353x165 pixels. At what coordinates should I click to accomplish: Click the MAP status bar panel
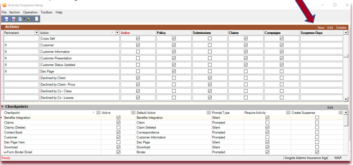coord(338,158)
